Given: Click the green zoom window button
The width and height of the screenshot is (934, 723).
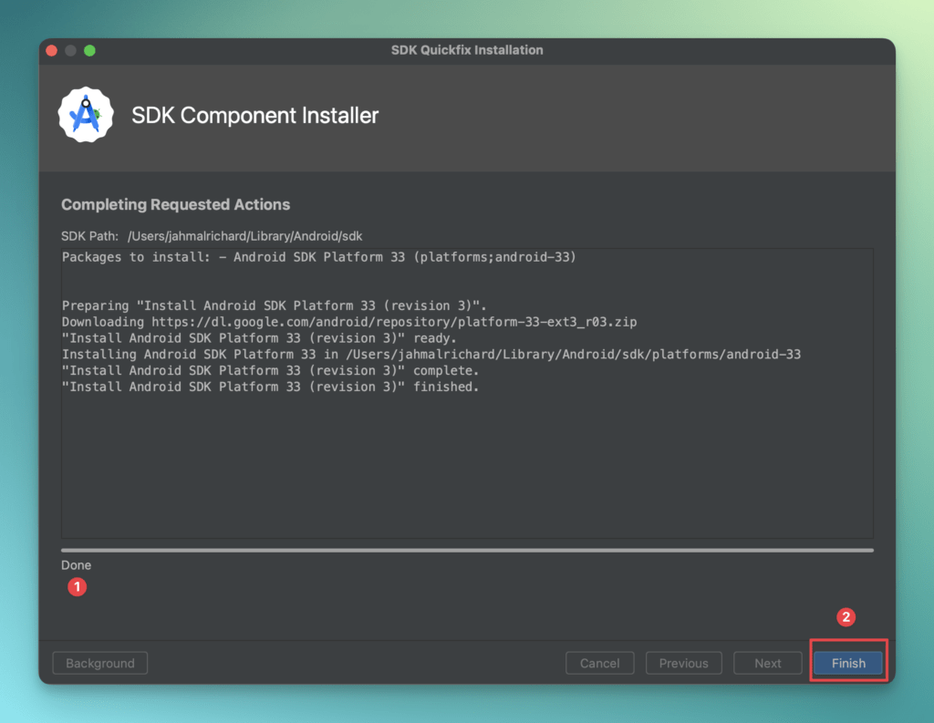Looking at the screenshot, I should [89, 51].
